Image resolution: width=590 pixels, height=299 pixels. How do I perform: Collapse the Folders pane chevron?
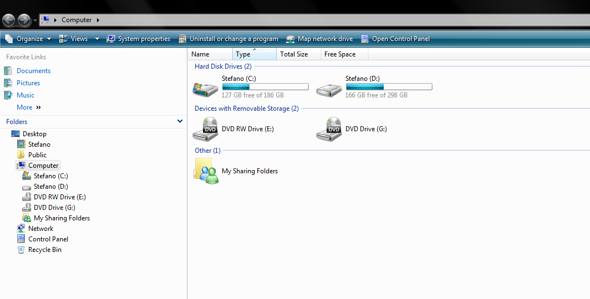coord(180,121)
